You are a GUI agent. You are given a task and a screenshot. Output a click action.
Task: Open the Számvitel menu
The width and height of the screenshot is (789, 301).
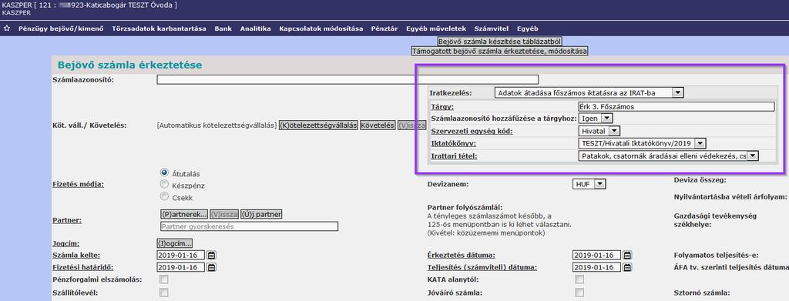point(491,28)
